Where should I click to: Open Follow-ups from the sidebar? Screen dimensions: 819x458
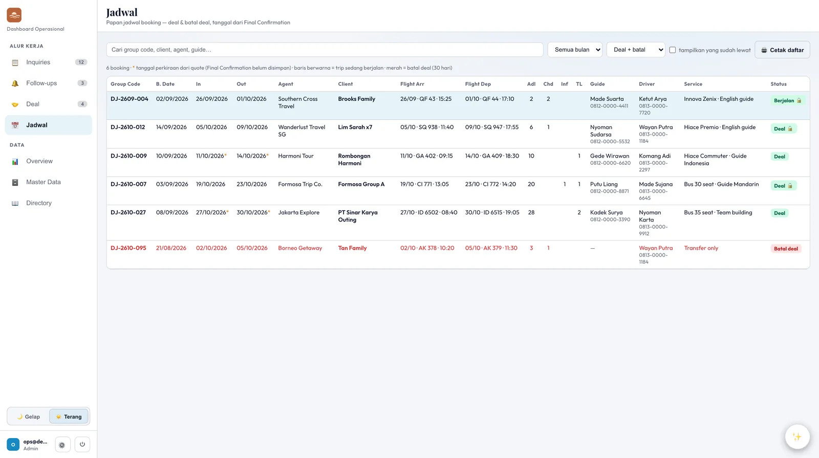49,83
